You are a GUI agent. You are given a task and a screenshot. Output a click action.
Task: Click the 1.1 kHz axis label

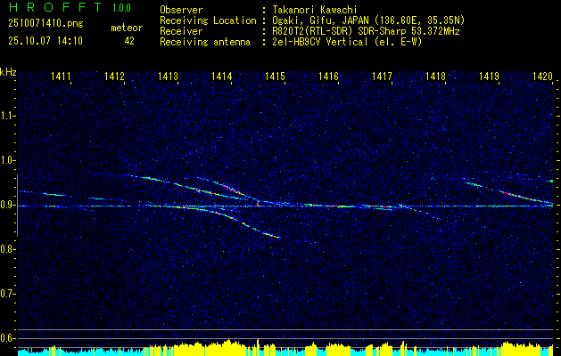click(x=7, y=116)
